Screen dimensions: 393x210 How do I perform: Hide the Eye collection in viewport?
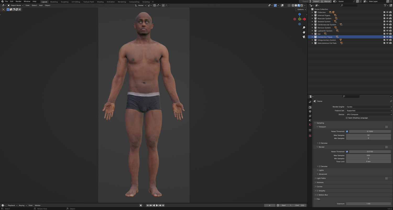(387, 34)
